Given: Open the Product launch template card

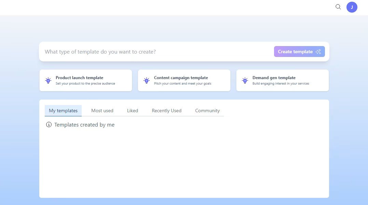Looking at the screenshot, I should [x=86, y=80].
